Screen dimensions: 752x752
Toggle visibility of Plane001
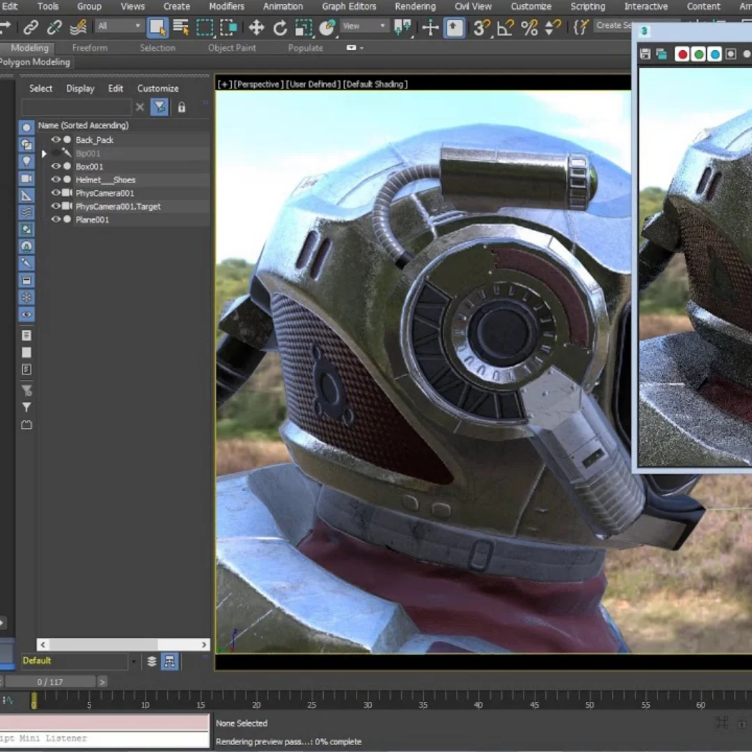tap(56, 219)
